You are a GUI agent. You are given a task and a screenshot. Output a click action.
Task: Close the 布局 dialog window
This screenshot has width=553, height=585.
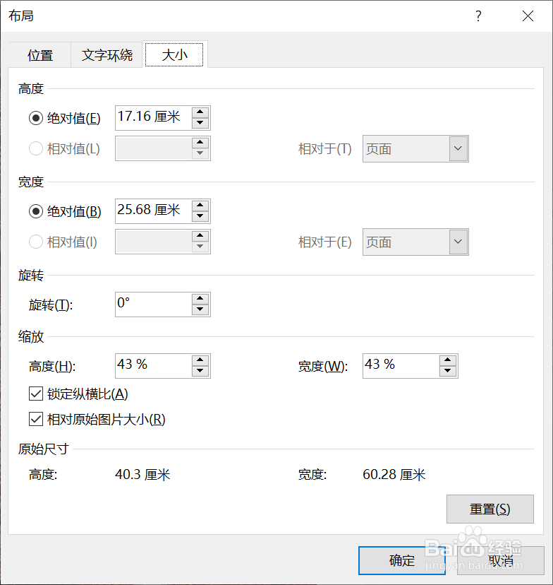(x=528, y=16)
